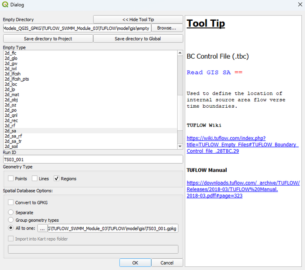Click the QGIS logo icon in title bar
Screen dimensions: 305x270
[5, 5]
